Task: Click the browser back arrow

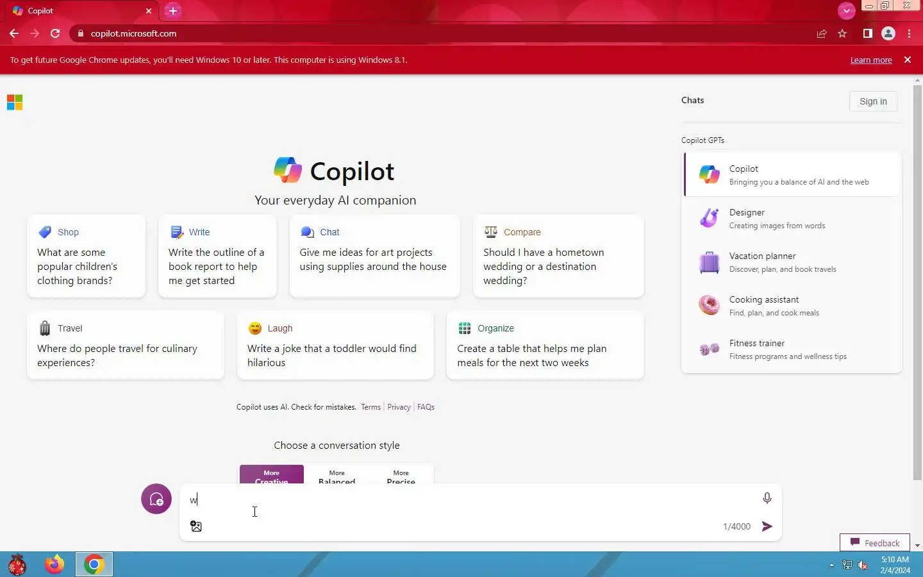Action: point(14,33)
